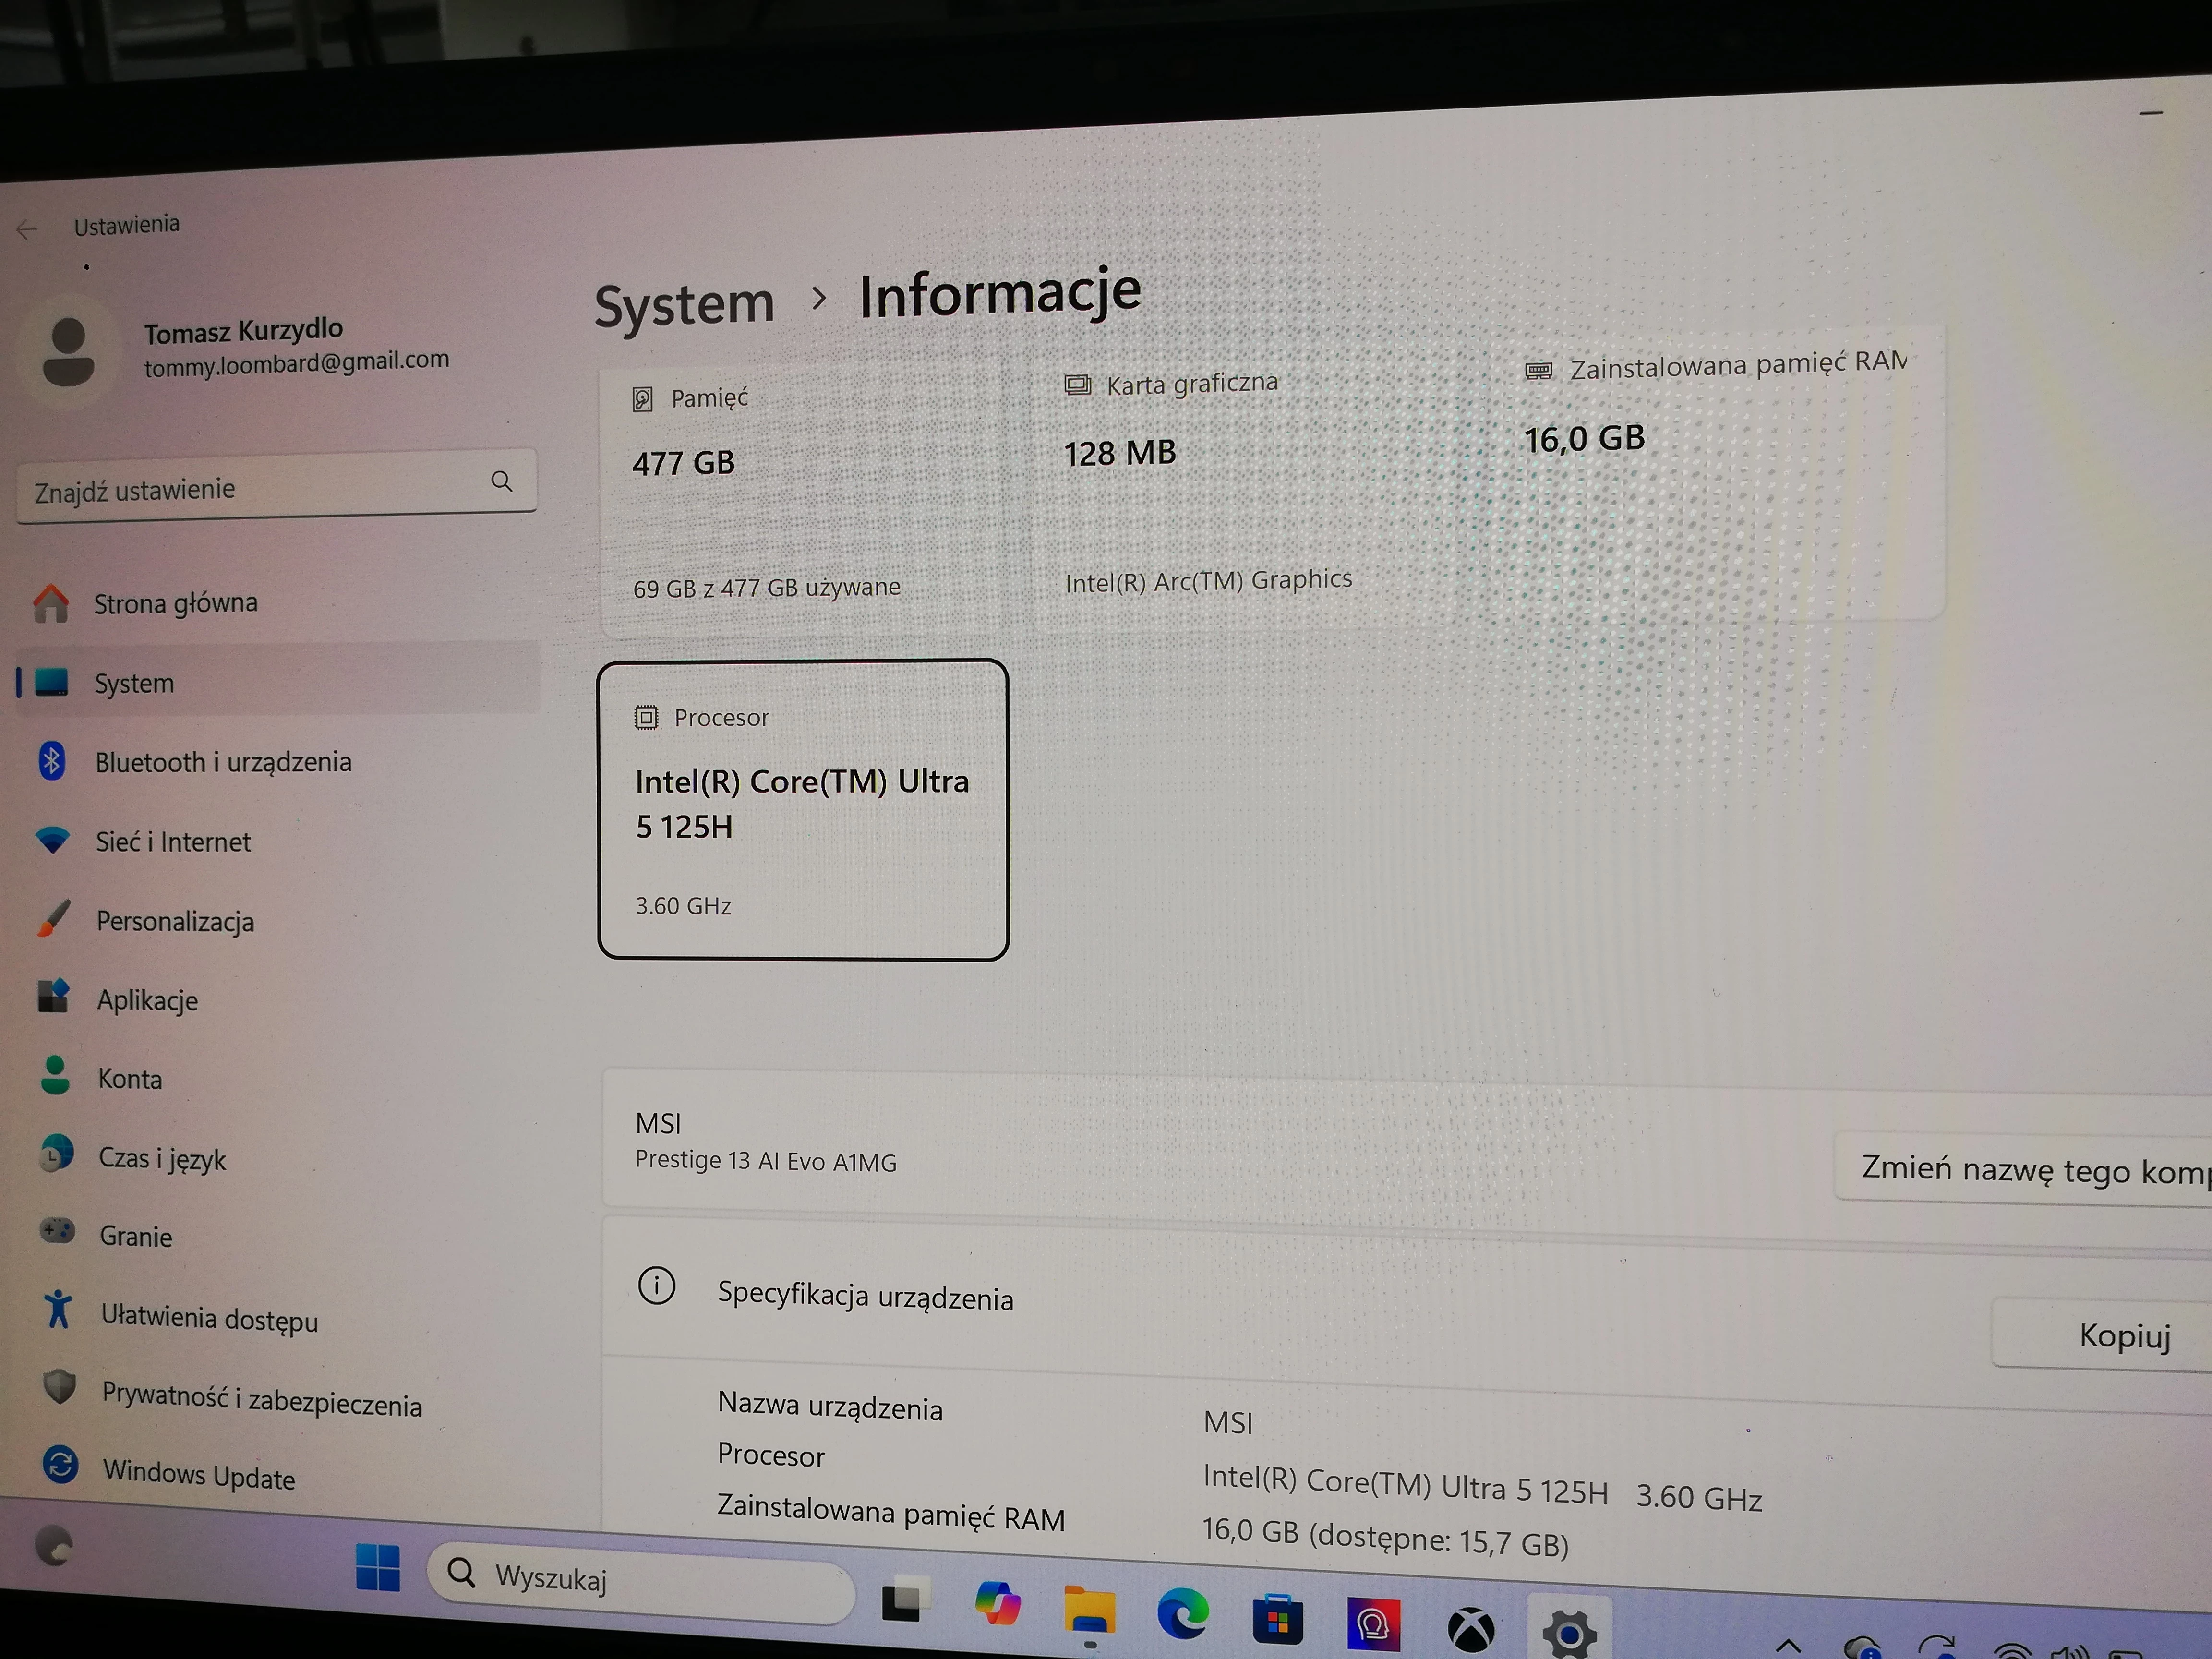Click the Bluetooth icon in the sidebar
2212x1659 pixels.
[52, 762]
